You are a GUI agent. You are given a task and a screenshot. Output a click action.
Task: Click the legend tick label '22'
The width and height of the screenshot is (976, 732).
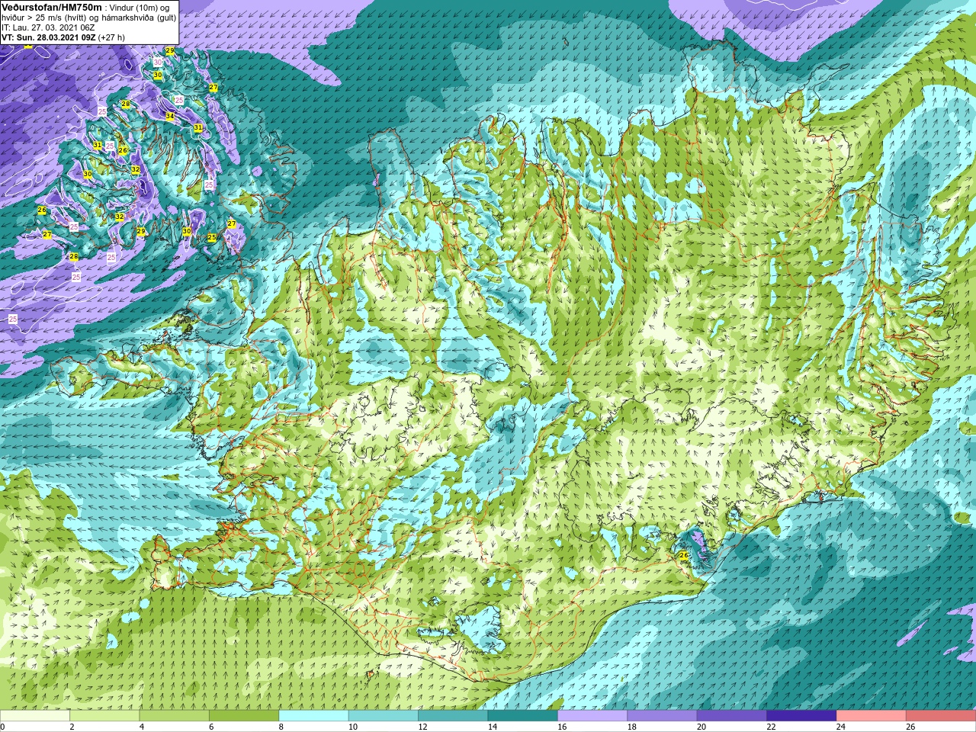(772, 727)
